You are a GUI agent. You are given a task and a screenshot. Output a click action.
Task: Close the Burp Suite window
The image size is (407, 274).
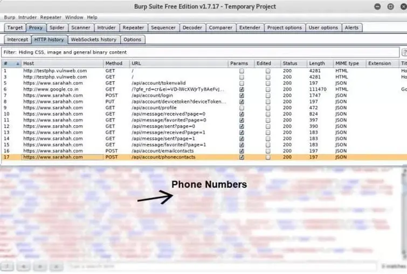click(x=401, y=6)
